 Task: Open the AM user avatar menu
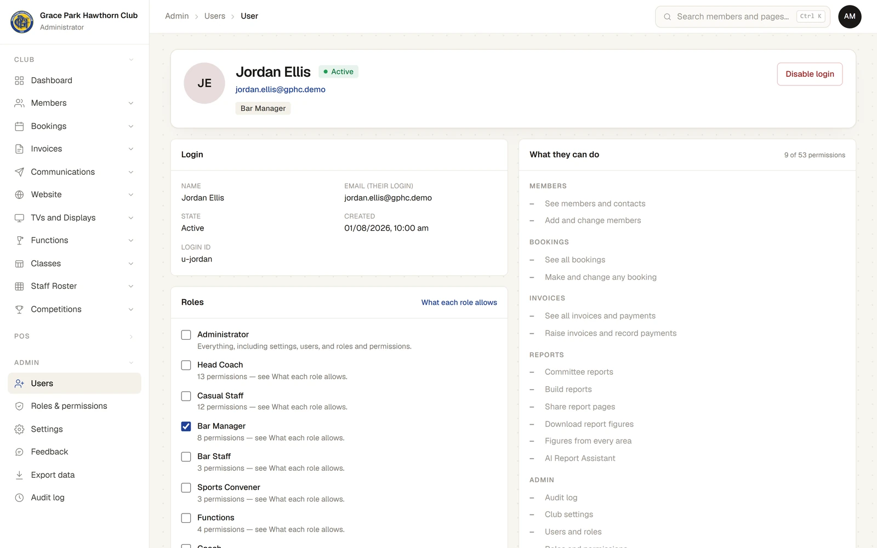coord(850,16)
